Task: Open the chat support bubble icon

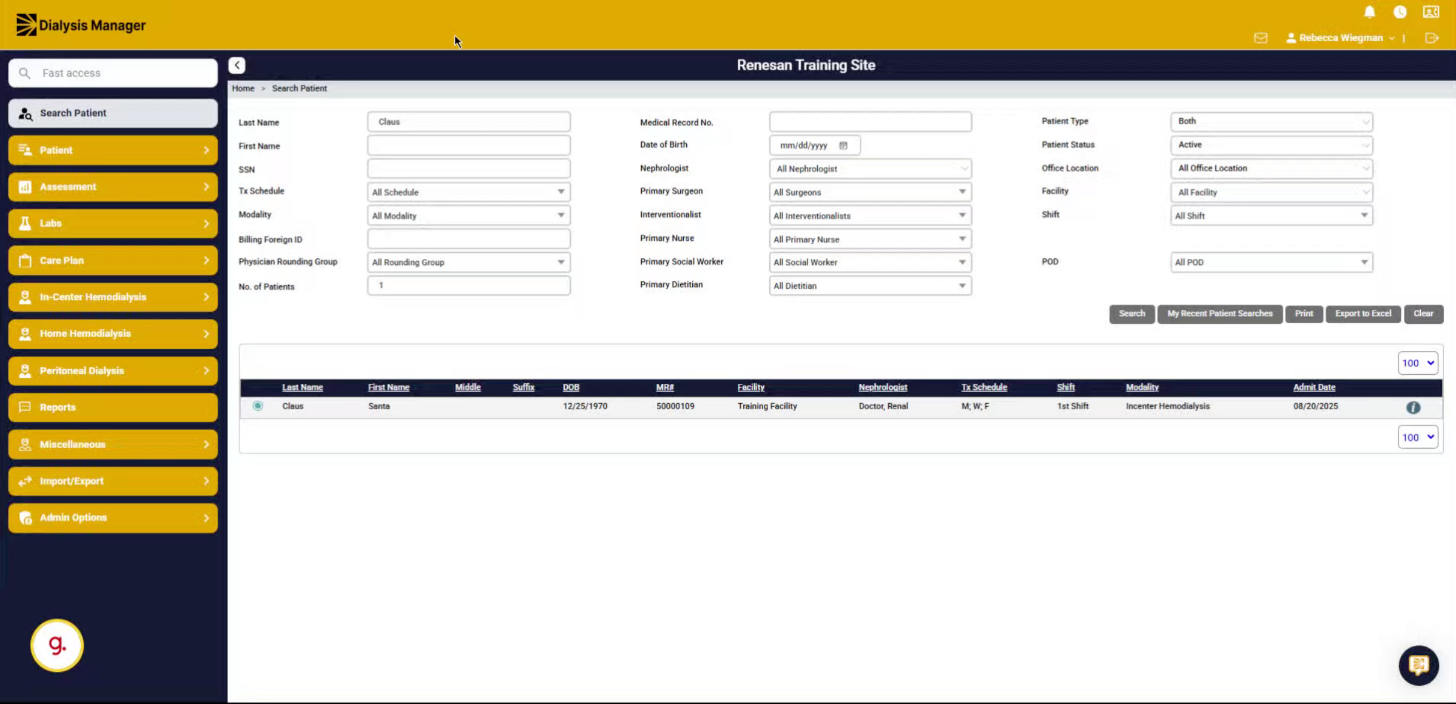Action: [x=1418, y=665]
